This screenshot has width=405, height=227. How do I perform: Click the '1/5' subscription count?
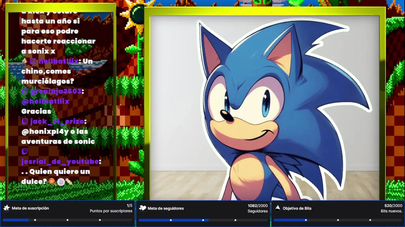pyautogui.click(x=129, y=206)
